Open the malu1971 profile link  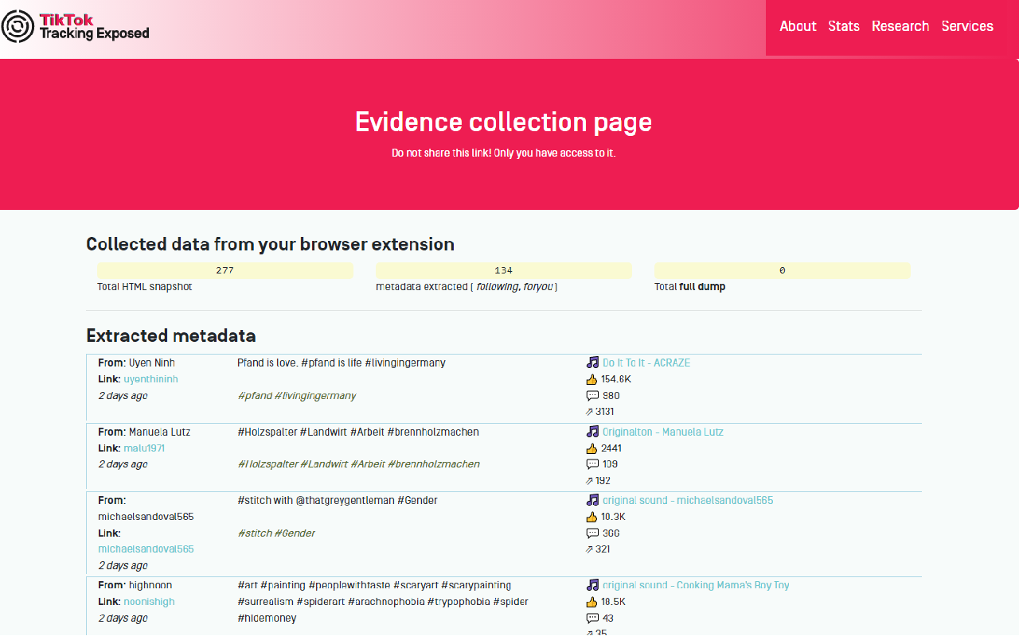144,448
